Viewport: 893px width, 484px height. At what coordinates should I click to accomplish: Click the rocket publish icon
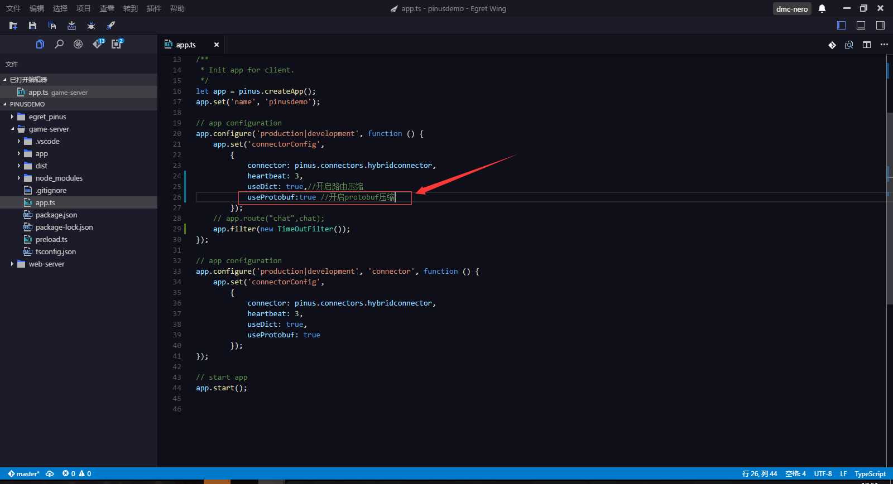pyautogui.click(x=111, y=26)
